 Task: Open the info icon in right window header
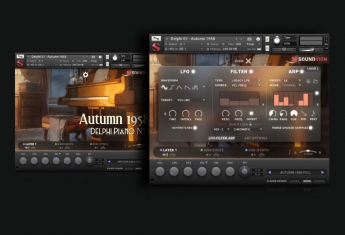click(x=258, y=39)
